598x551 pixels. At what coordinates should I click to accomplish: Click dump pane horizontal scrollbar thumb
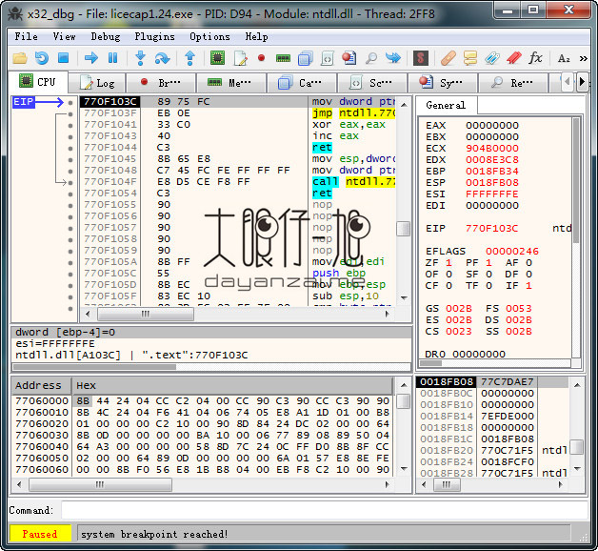pos(100,484)
